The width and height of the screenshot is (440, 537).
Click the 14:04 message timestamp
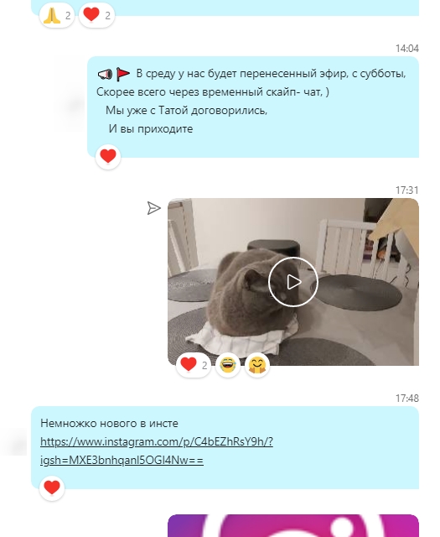coord(407,49)
